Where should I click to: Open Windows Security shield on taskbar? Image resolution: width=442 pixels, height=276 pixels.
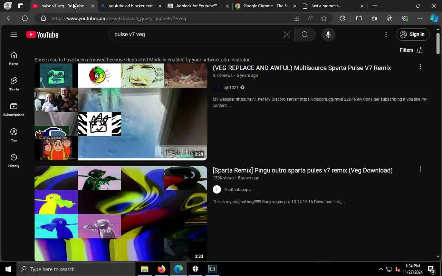click(195, 269)
